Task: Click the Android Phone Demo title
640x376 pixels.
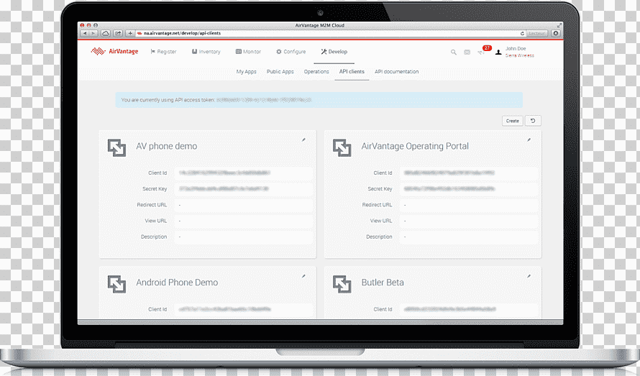Action: click(x=177, y=283)
